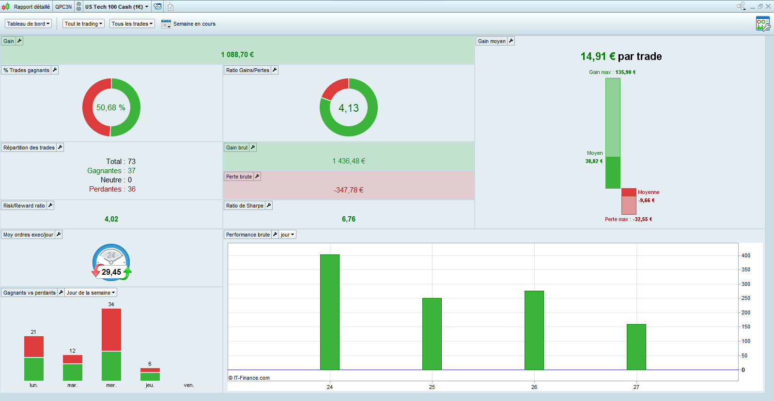774x401 pixels.
Task: Open the Jour de la semaine dropdown
Action: [91, 293]
